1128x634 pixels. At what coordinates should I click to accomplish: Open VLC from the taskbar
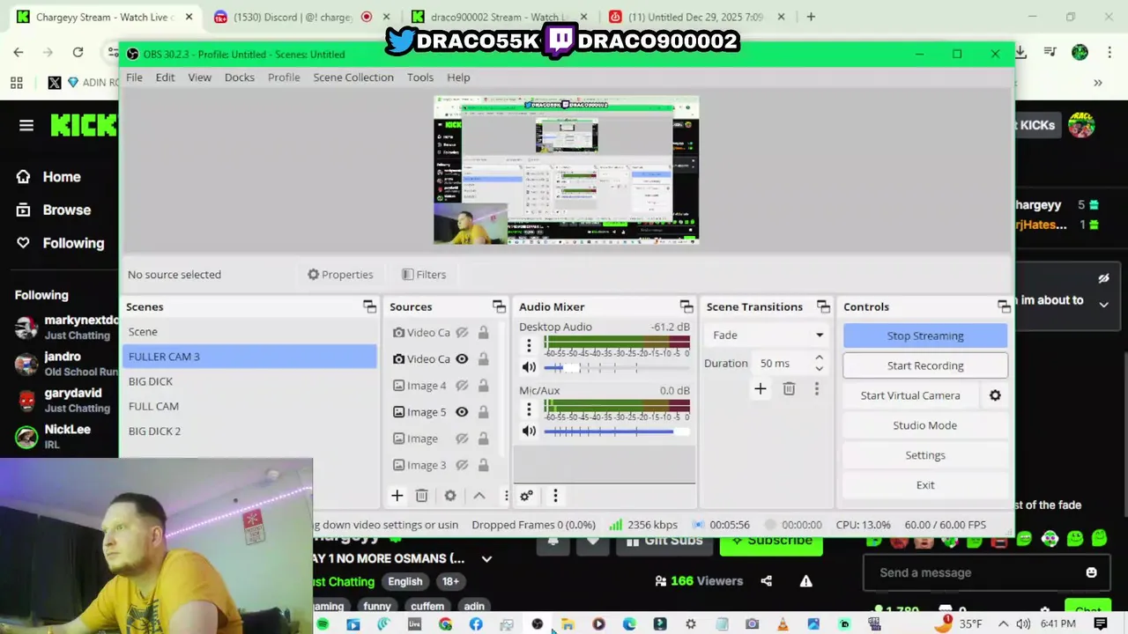[x=783, y=624]
